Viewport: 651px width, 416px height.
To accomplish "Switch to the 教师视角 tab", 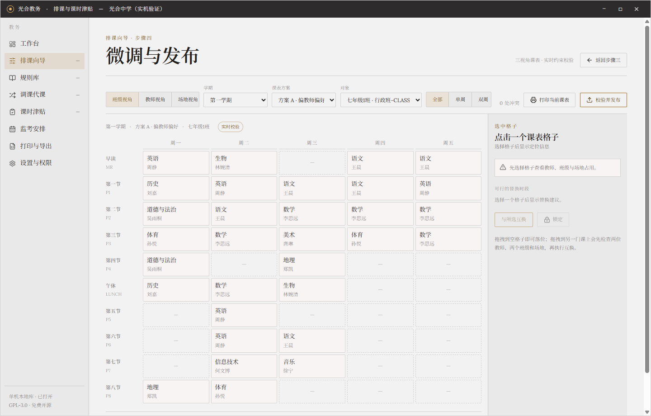I will pyautogui.click(x=155, y=99).
